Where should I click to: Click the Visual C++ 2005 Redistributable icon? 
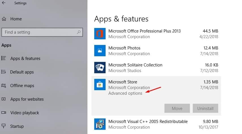(x=100, y=124)
